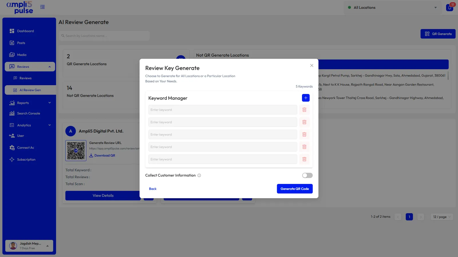Add a new keyword with plus button
Screen dimensions: 458x257
306,98
